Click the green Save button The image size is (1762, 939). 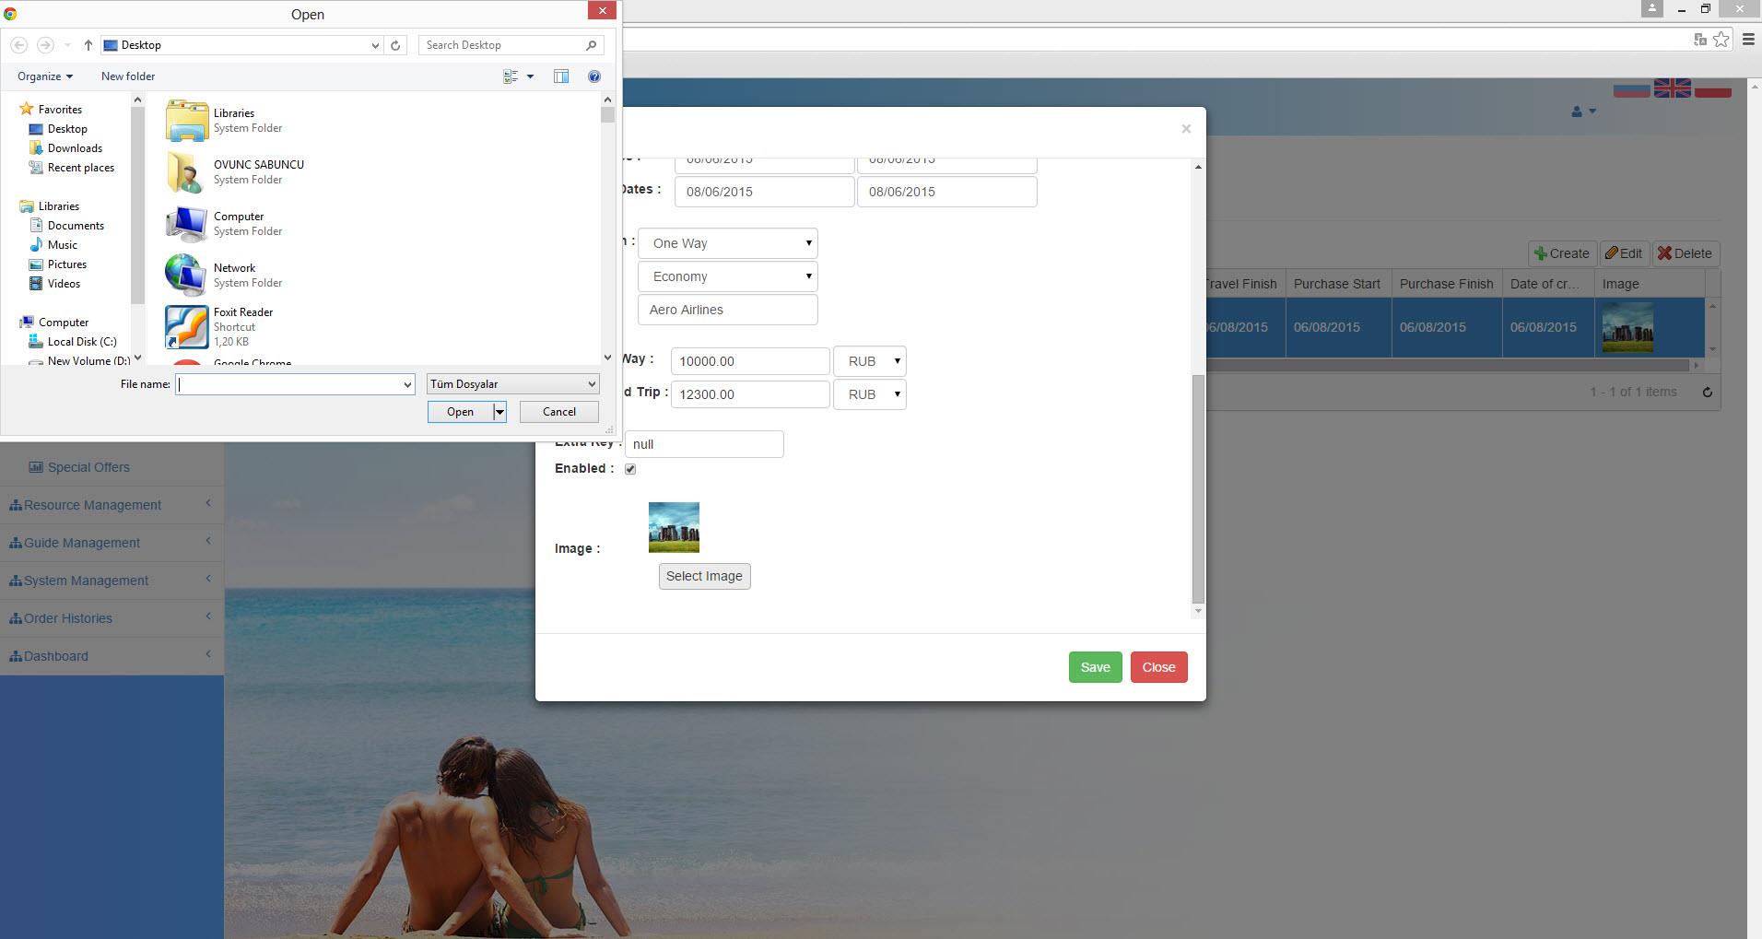1095,667
